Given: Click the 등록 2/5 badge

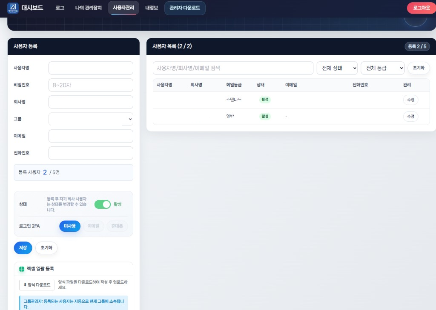Looking at the screenshot, I should 417,46.
